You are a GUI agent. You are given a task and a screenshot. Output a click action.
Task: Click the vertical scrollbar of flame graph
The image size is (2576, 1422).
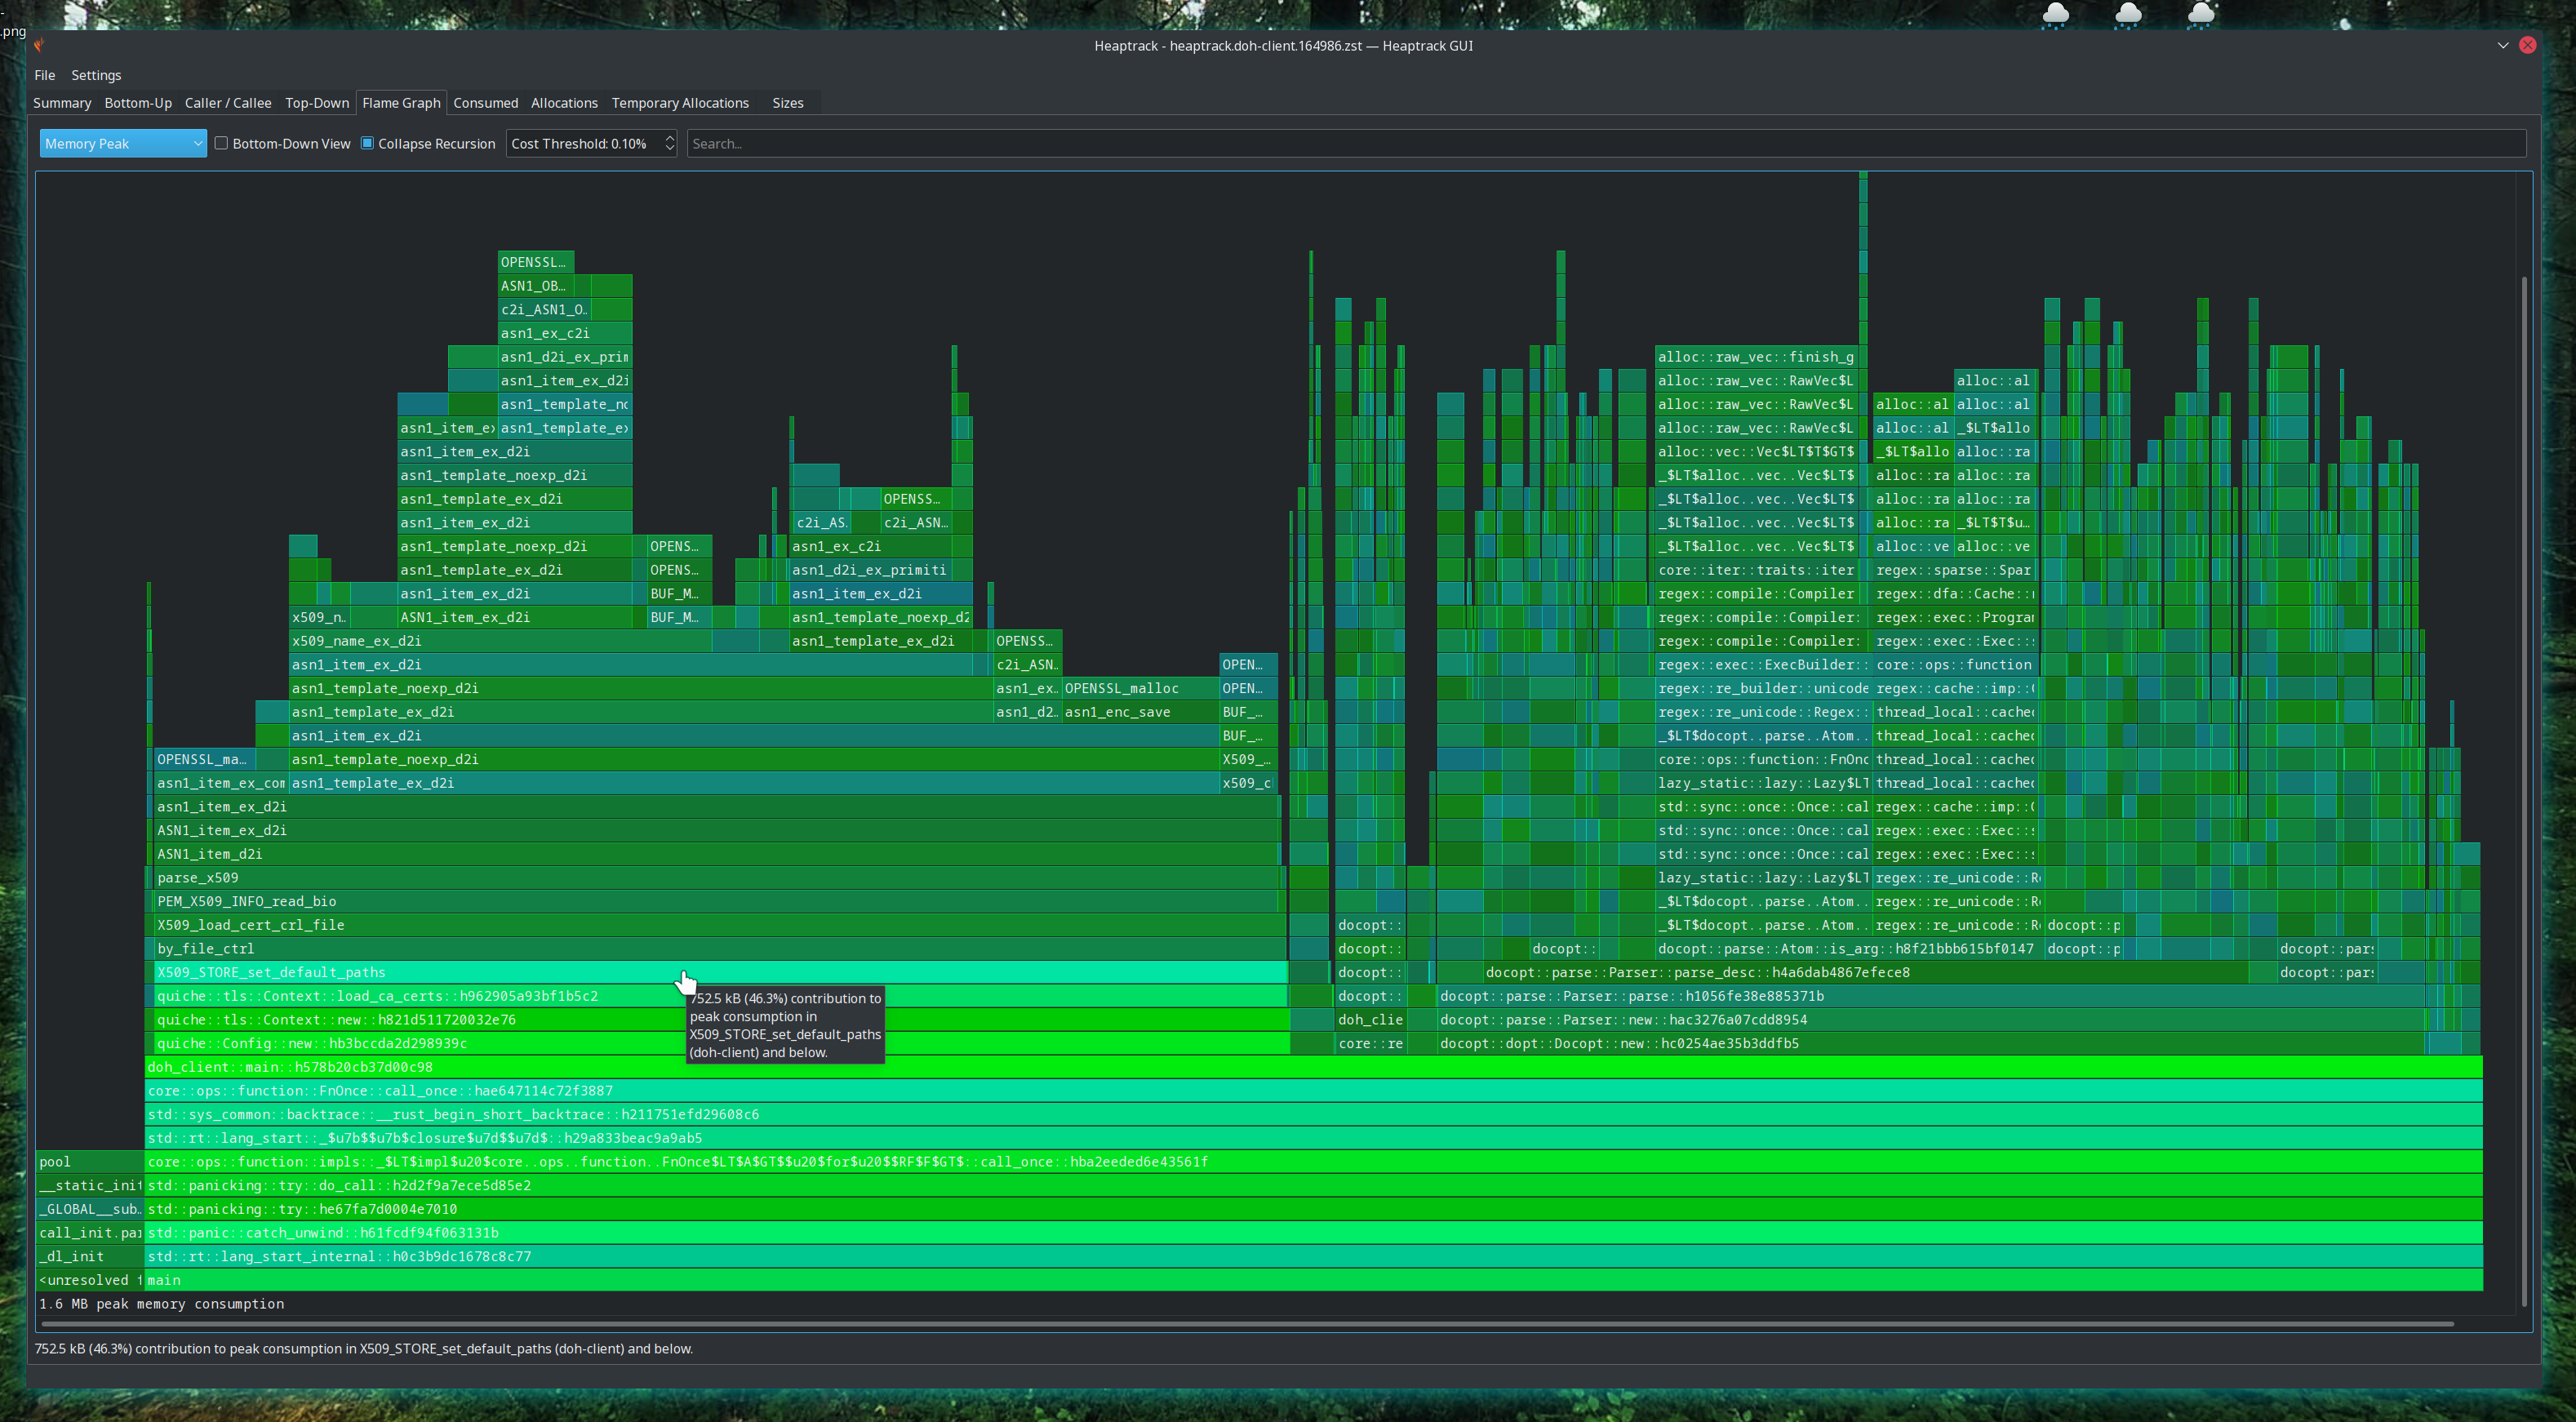(2524, 790)
